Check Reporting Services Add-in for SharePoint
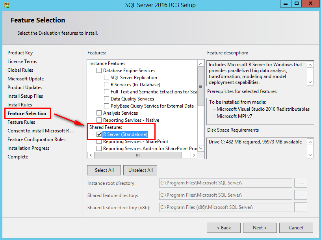 coord(99,149)
